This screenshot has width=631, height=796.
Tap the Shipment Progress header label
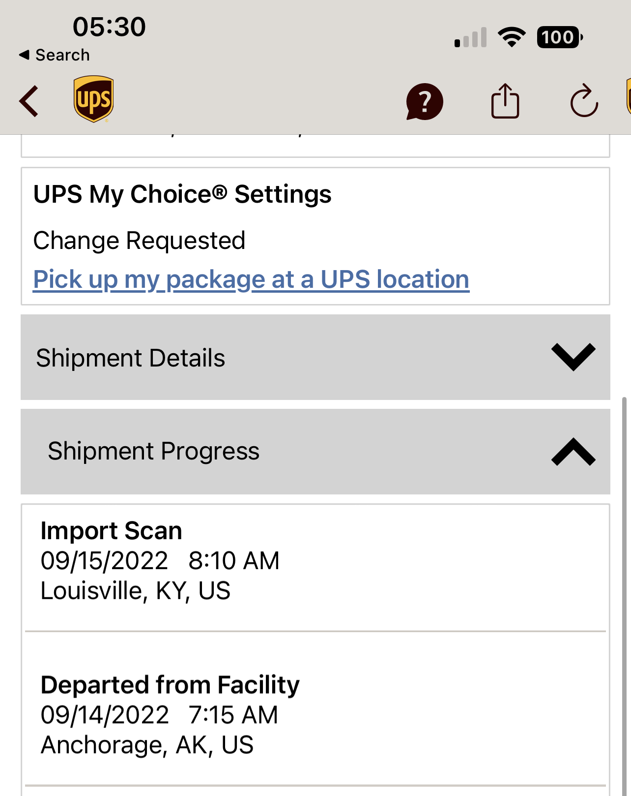[153, 451]
